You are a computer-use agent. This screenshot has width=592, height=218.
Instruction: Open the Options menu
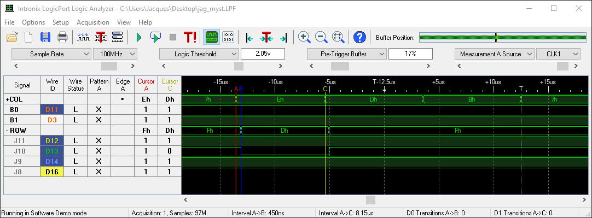33,22
